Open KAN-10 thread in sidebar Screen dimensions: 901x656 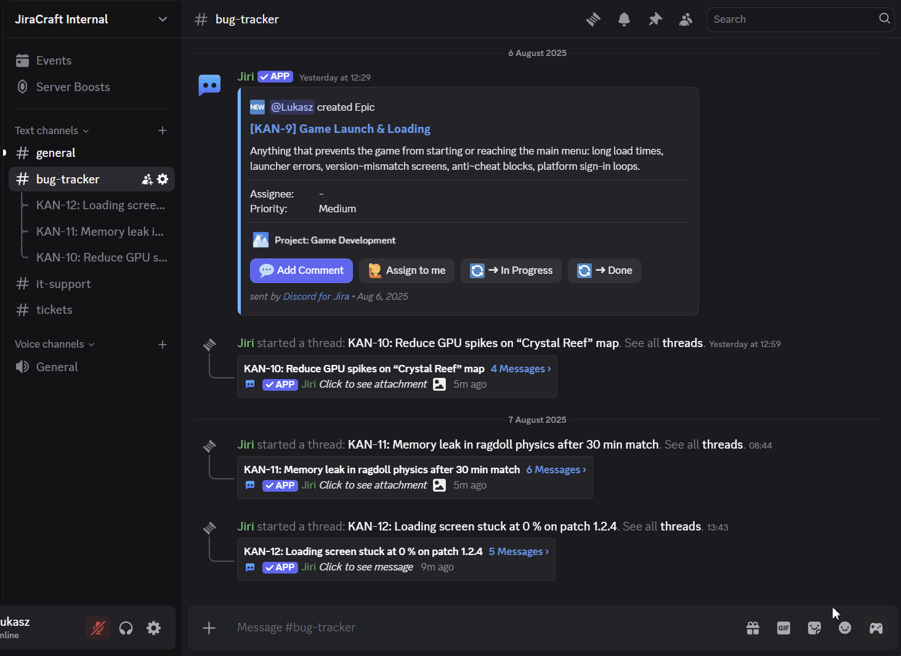click(x=100, y=257)
